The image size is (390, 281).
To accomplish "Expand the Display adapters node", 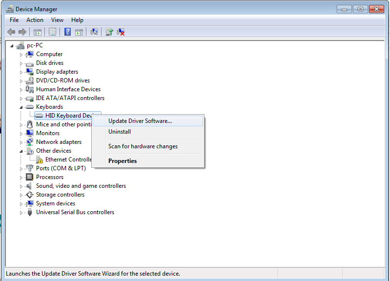I will pyautogui.click(x=21, y=72).
